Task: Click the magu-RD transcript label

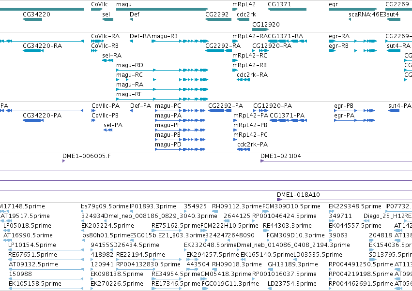Action: pos(130,65)
